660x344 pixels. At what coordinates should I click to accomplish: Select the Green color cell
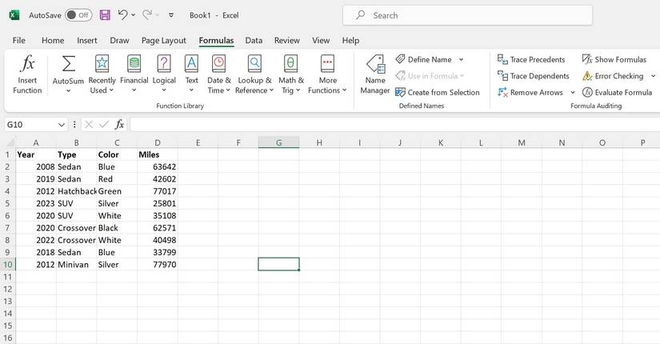[117, 191]
